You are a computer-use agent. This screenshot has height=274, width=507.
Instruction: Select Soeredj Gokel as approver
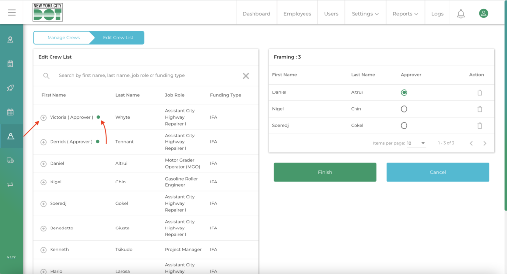pyautogui.click(x=404, y=126)
